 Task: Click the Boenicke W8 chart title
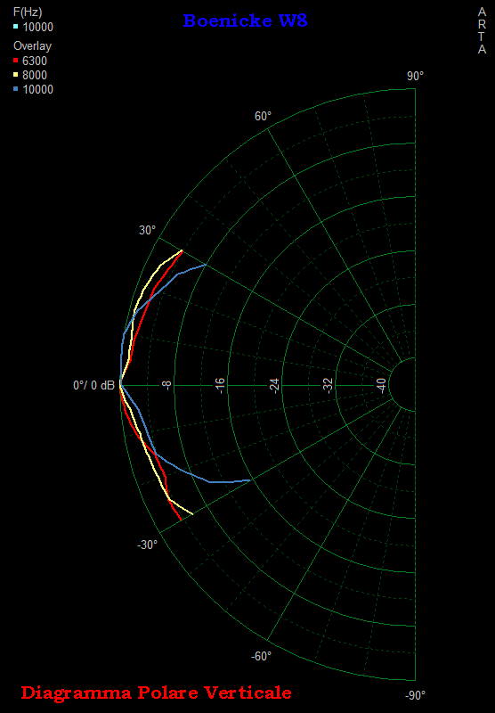coord(245,20)
